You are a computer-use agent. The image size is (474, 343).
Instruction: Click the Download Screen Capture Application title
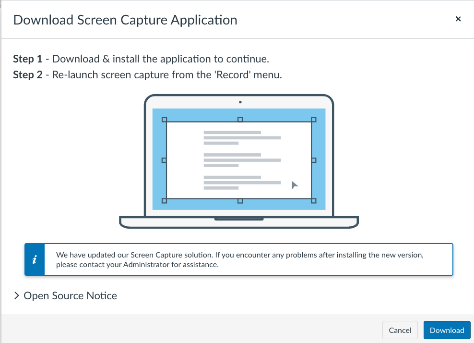coord(125,20)
